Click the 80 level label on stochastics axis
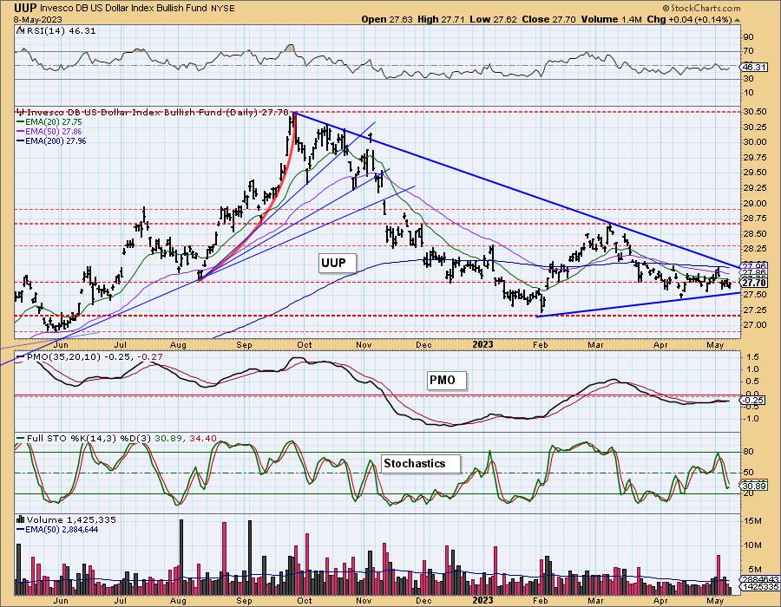Viewport: 781px width, 607px height. point(749,452)
